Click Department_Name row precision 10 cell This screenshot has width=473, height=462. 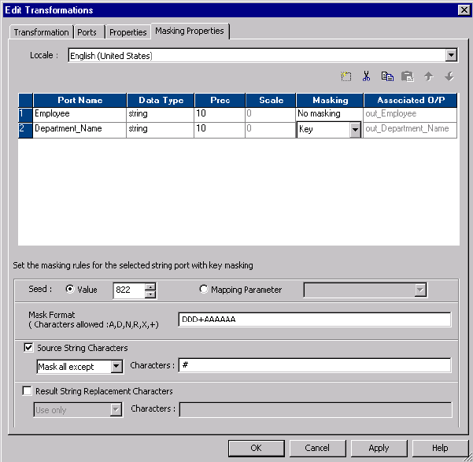click(x=220, y=130)
